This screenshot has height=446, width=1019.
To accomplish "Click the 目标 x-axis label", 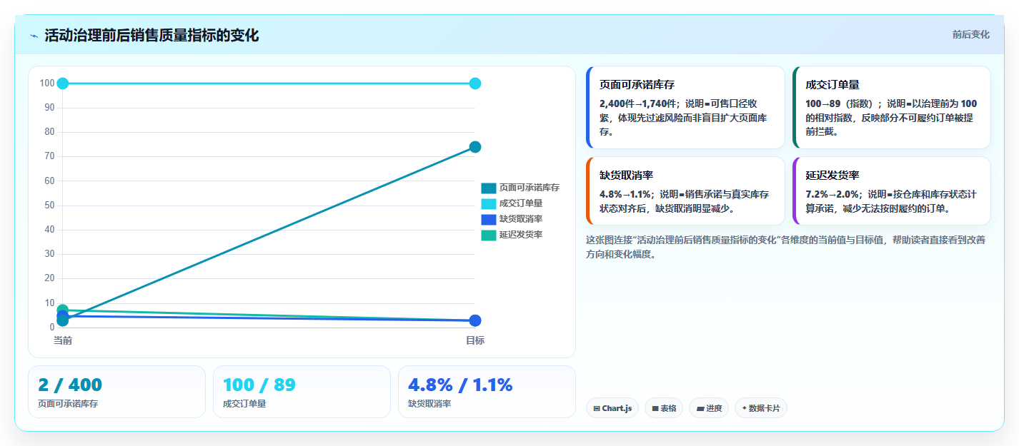I will (x=475, y=340).
